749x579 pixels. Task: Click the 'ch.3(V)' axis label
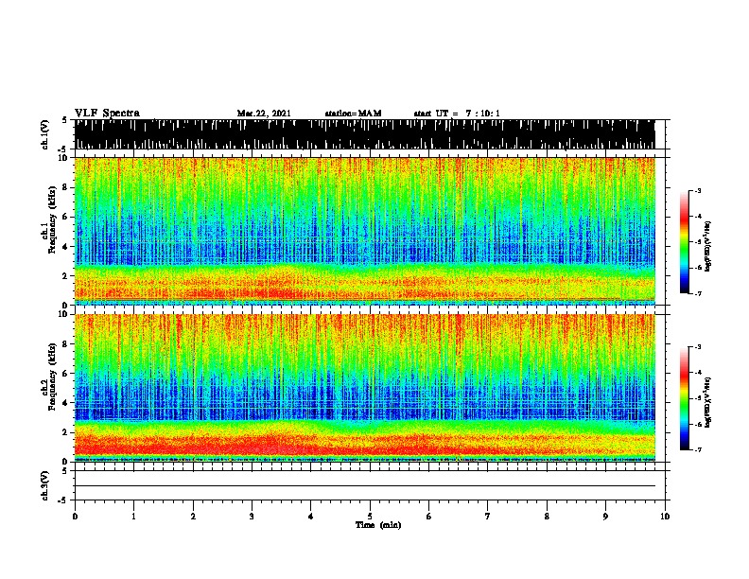(45, 485)
